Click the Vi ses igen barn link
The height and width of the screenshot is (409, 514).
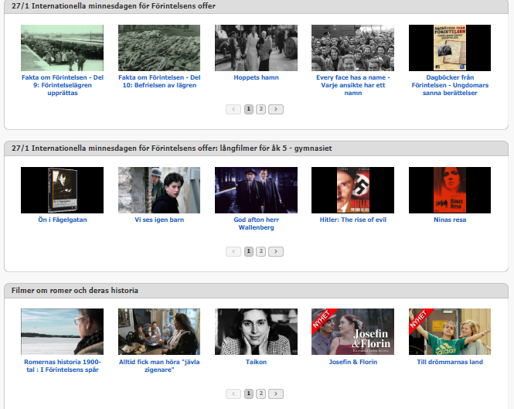[159, 220]
